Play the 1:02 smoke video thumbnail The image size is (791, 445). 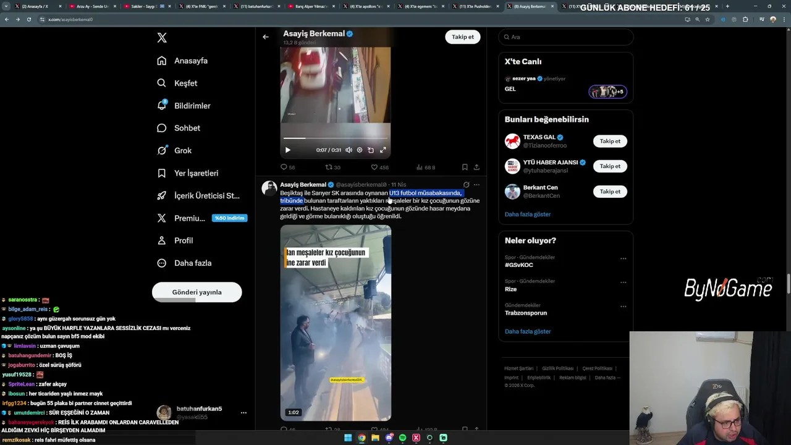336,323
